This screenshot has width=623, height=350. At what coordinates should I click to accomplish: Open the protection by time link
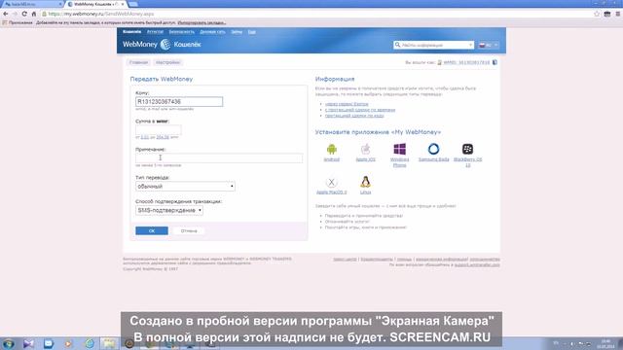[360, 110]
